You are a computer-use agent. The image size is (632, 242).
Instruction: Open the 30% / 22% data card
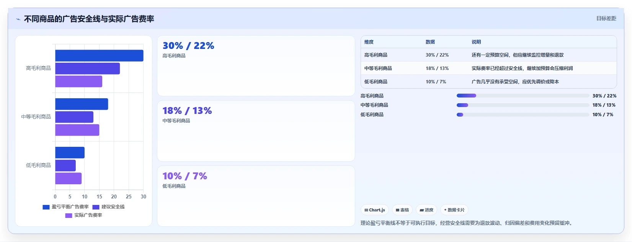tap(256, 66)
